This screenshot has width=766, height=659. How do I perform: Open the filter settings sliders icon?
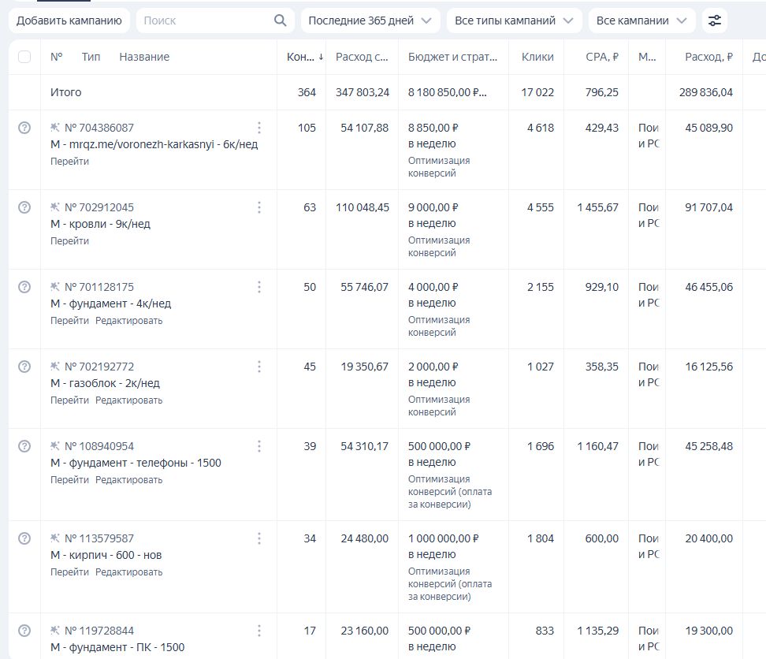[x=715, y=20]
